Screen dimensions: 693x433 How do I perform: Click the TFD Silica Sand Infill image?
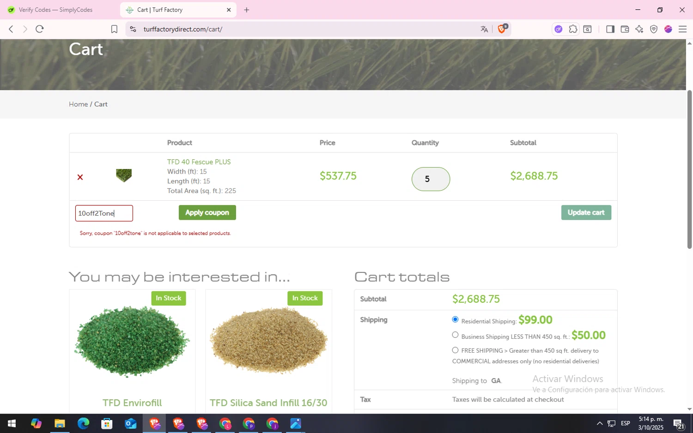pos(268,341)
